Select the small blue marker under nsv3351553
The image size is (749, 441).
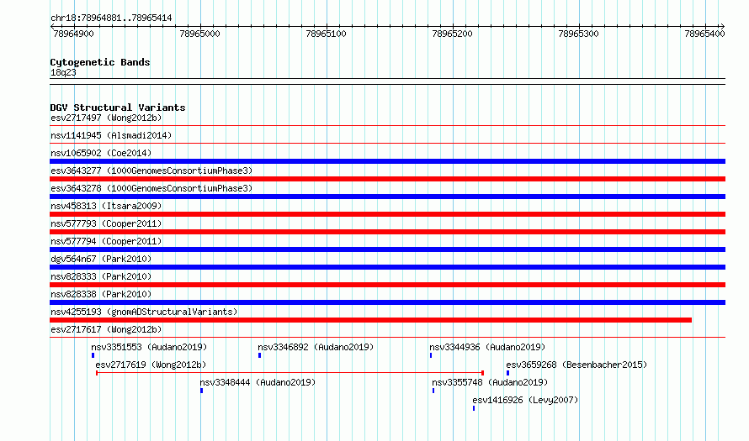click(x=93, y=355)
